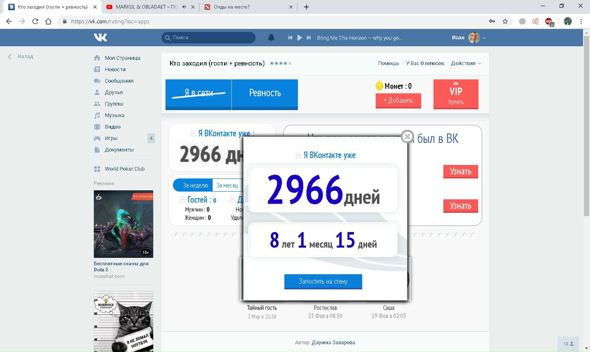
Task: Open Сообщения in the left sidebar
Action: click(x=118, y=81)
